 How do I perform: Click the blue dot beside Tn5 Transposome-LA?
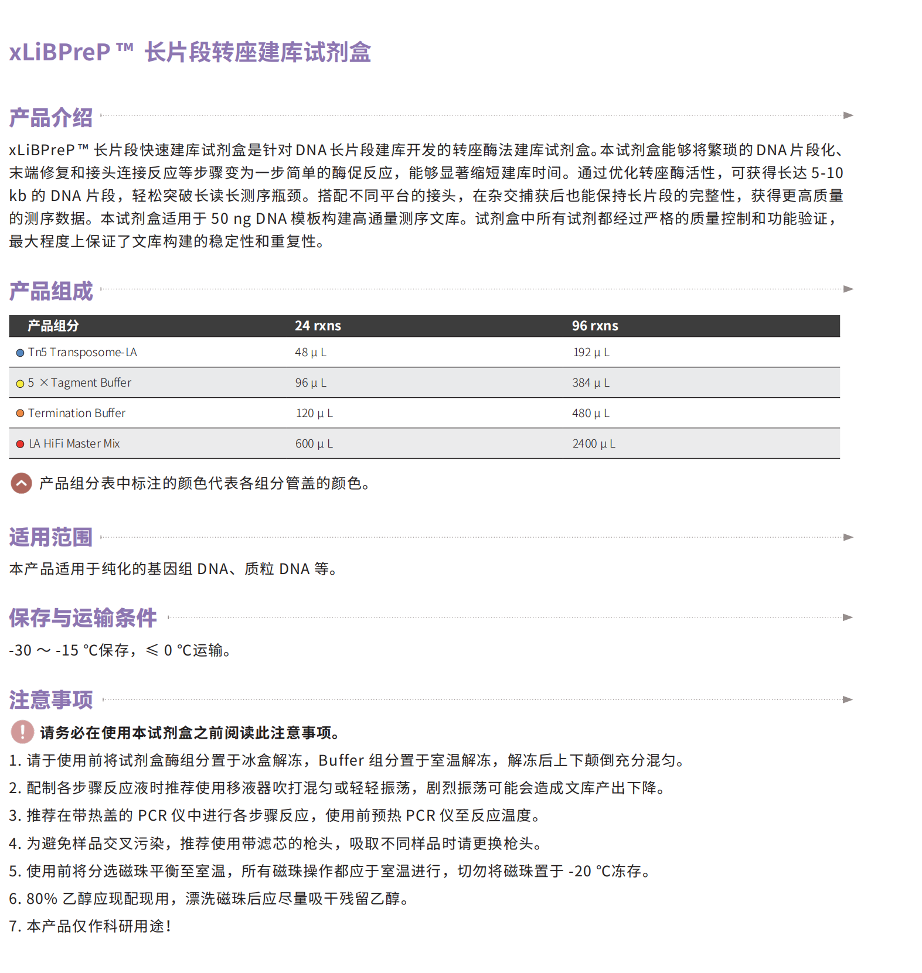pyautogui.click(x=20, y=353)
